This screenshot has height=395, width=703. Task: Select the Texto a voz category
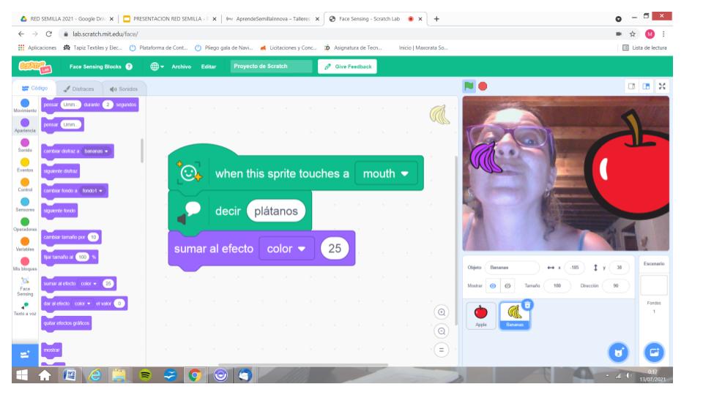(25, 308)
